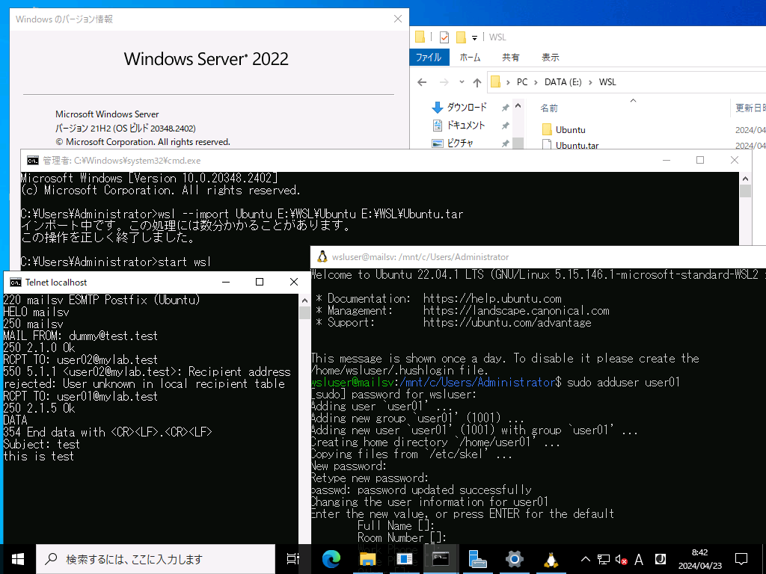Toggle the IME input mode indicator A

pos(640,558)
